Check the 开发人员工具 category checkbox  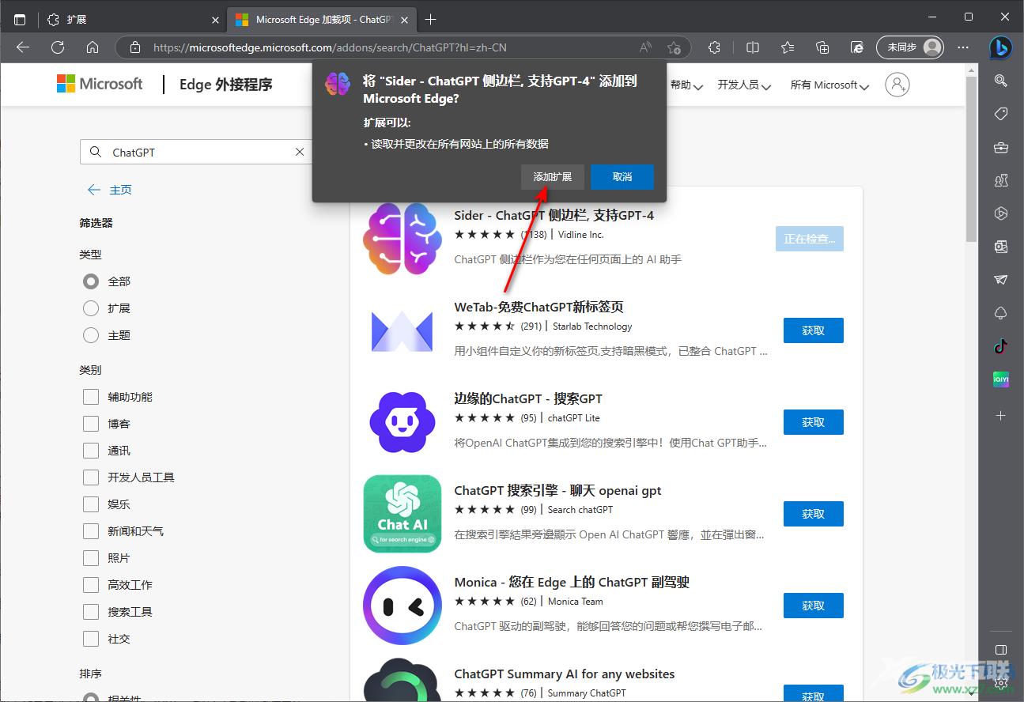(91, 477)
